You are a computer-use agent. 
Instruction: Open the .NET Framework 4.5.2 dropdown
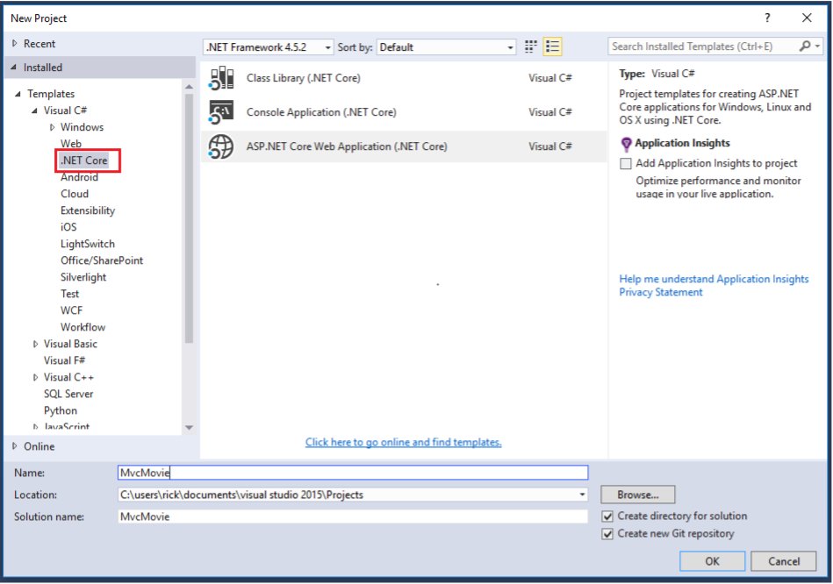[269, 47]
